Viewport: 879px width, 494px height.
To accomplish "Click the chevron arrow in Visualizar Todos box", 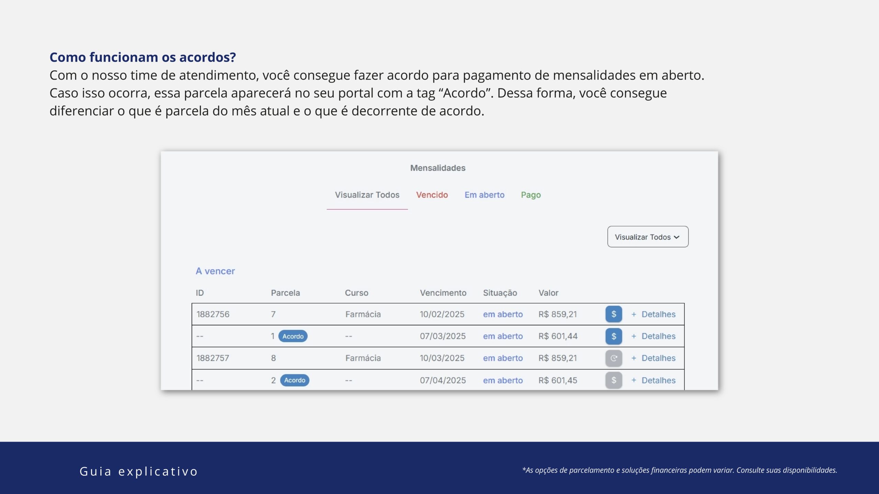I will (676, 237).
